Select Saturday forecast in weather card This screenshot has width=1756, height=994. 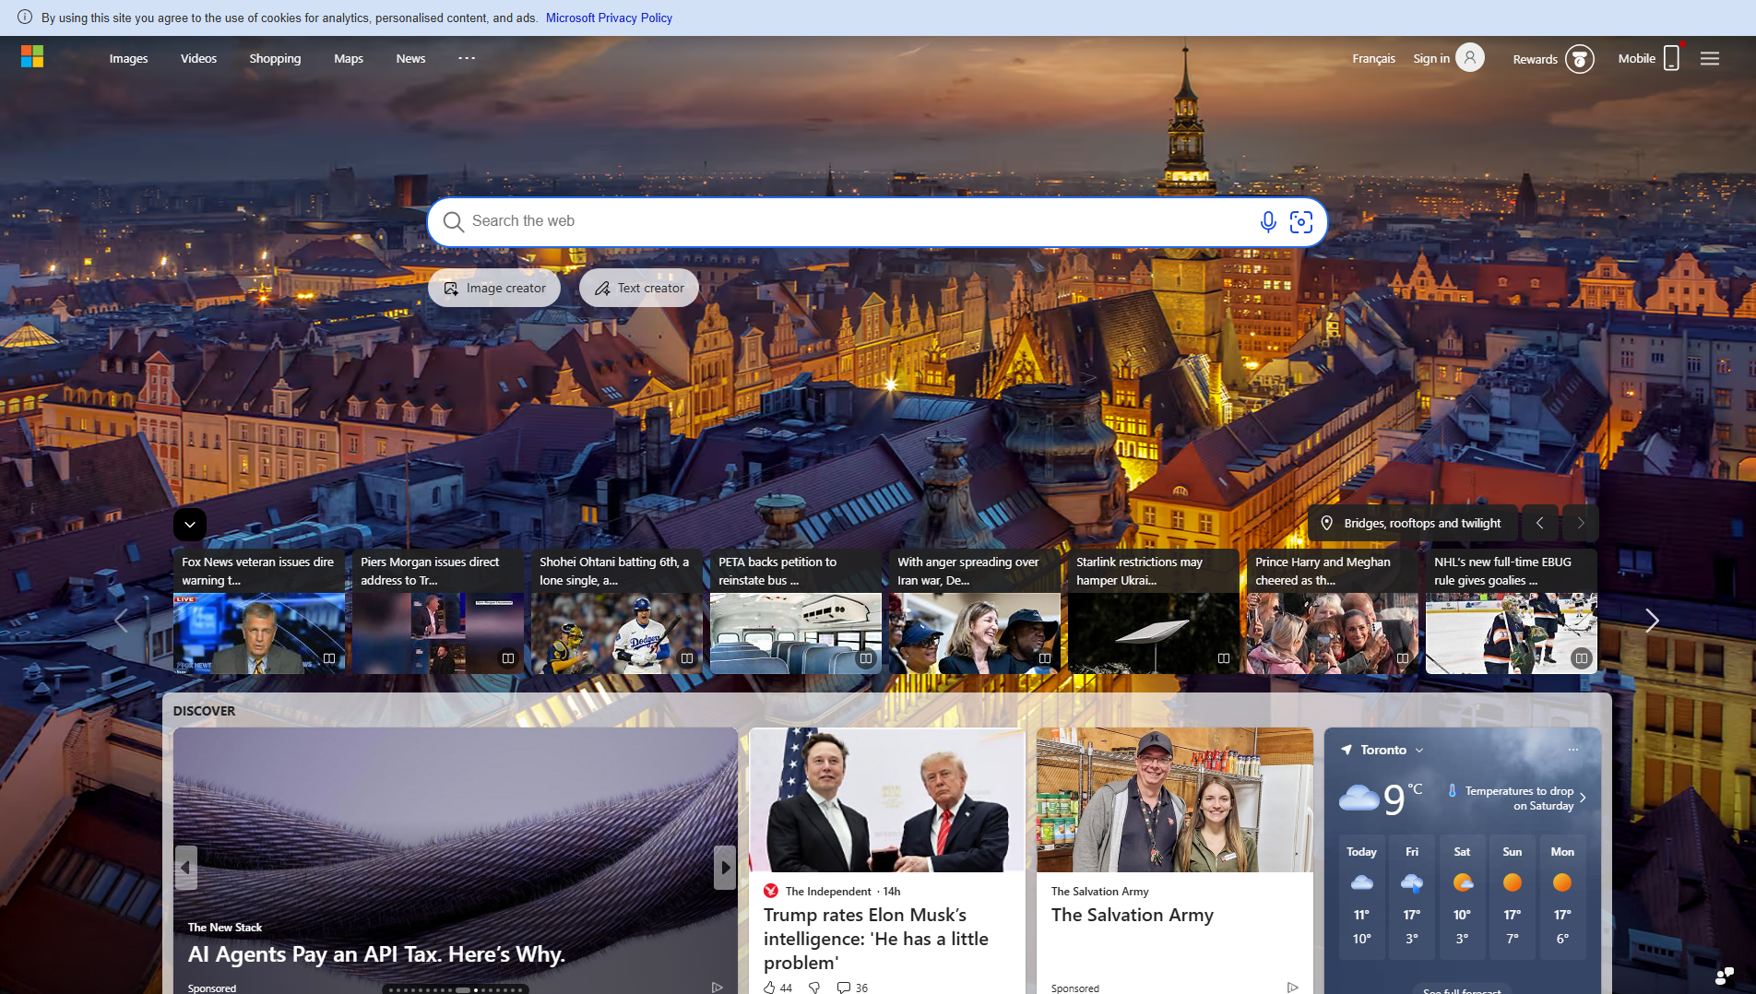(1462, 897)
